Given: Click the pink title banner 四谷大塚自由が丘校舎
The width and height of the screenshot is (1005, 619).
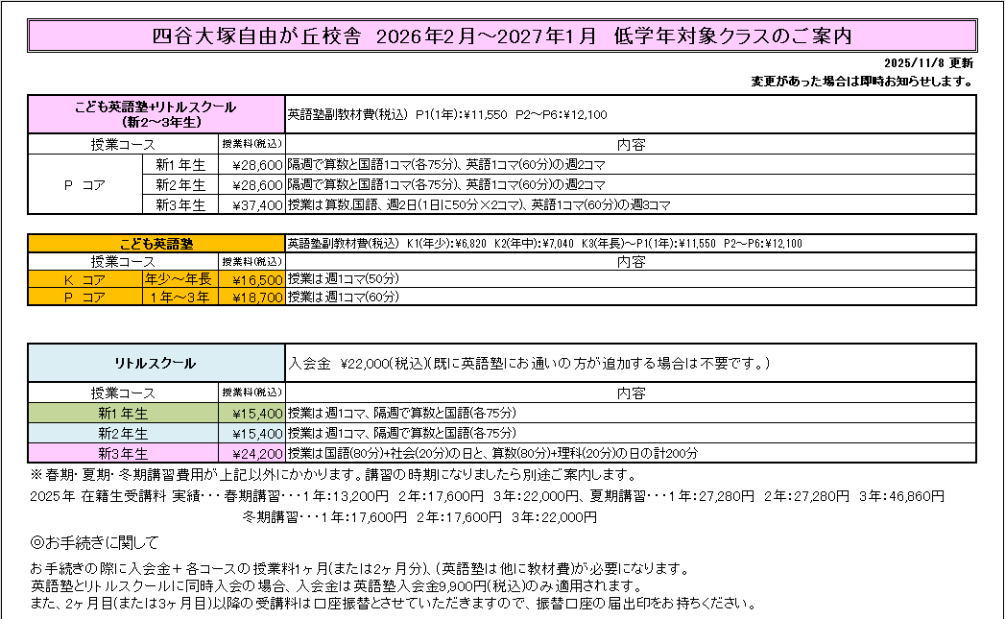Looking at the screenshot, I should 502,36.
